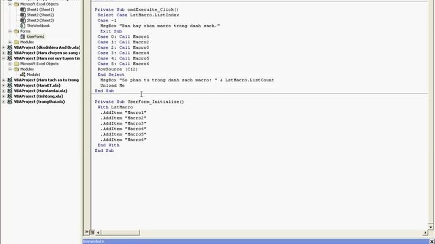
Task: Click 'Private Sub UserForm_Initialize()' line
Action: click(x=139, y=102)
